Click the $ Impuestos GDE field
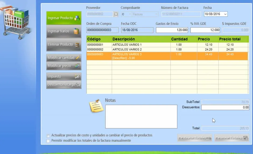This screenshot has width=253, height=154. coord(236,30)
